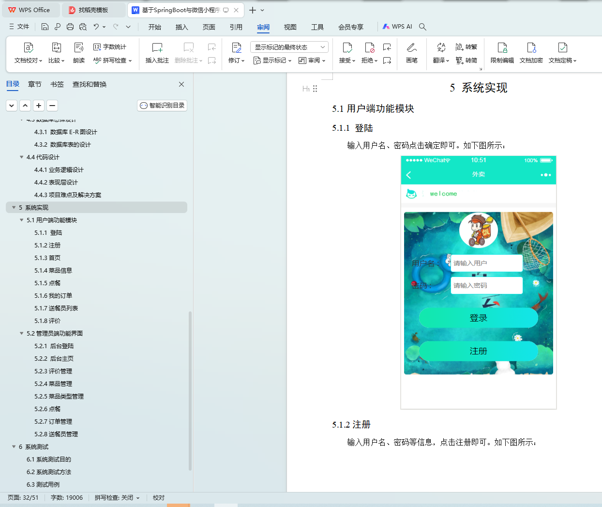Convert text with 转简
The height and width of the screenshot is (507, 602).
coord(467,61)
